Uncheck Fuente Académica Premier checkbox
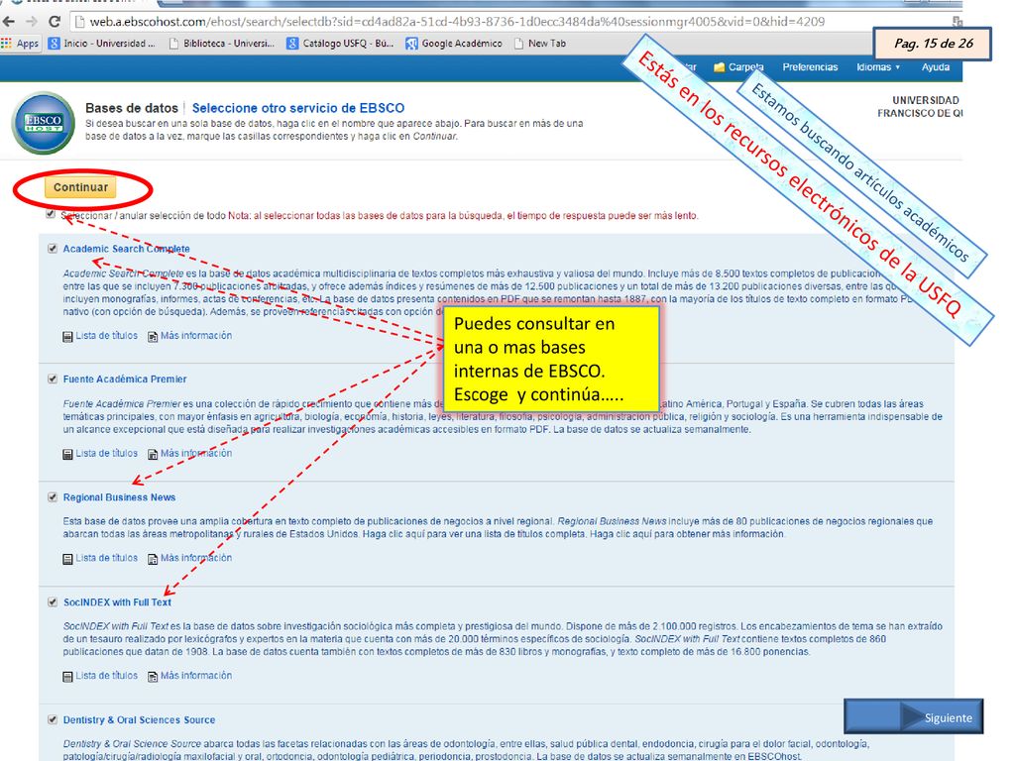Screen dimensions: 1015x761 [53, 379]
